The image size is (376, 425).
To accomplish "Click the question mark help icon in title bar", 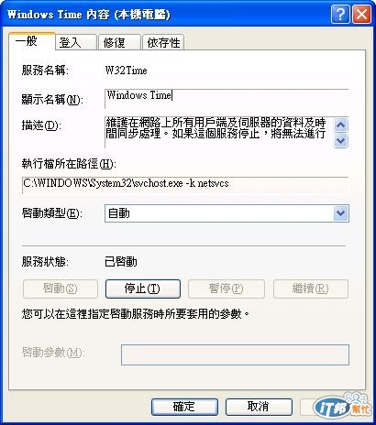I will (x=340, y=14).
